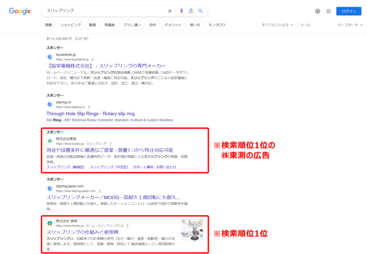The height and width of the screenshot is (254, 367).
Task: Select the 画像 filter chip
Action: pyautogui.click(x=49, y=25)
